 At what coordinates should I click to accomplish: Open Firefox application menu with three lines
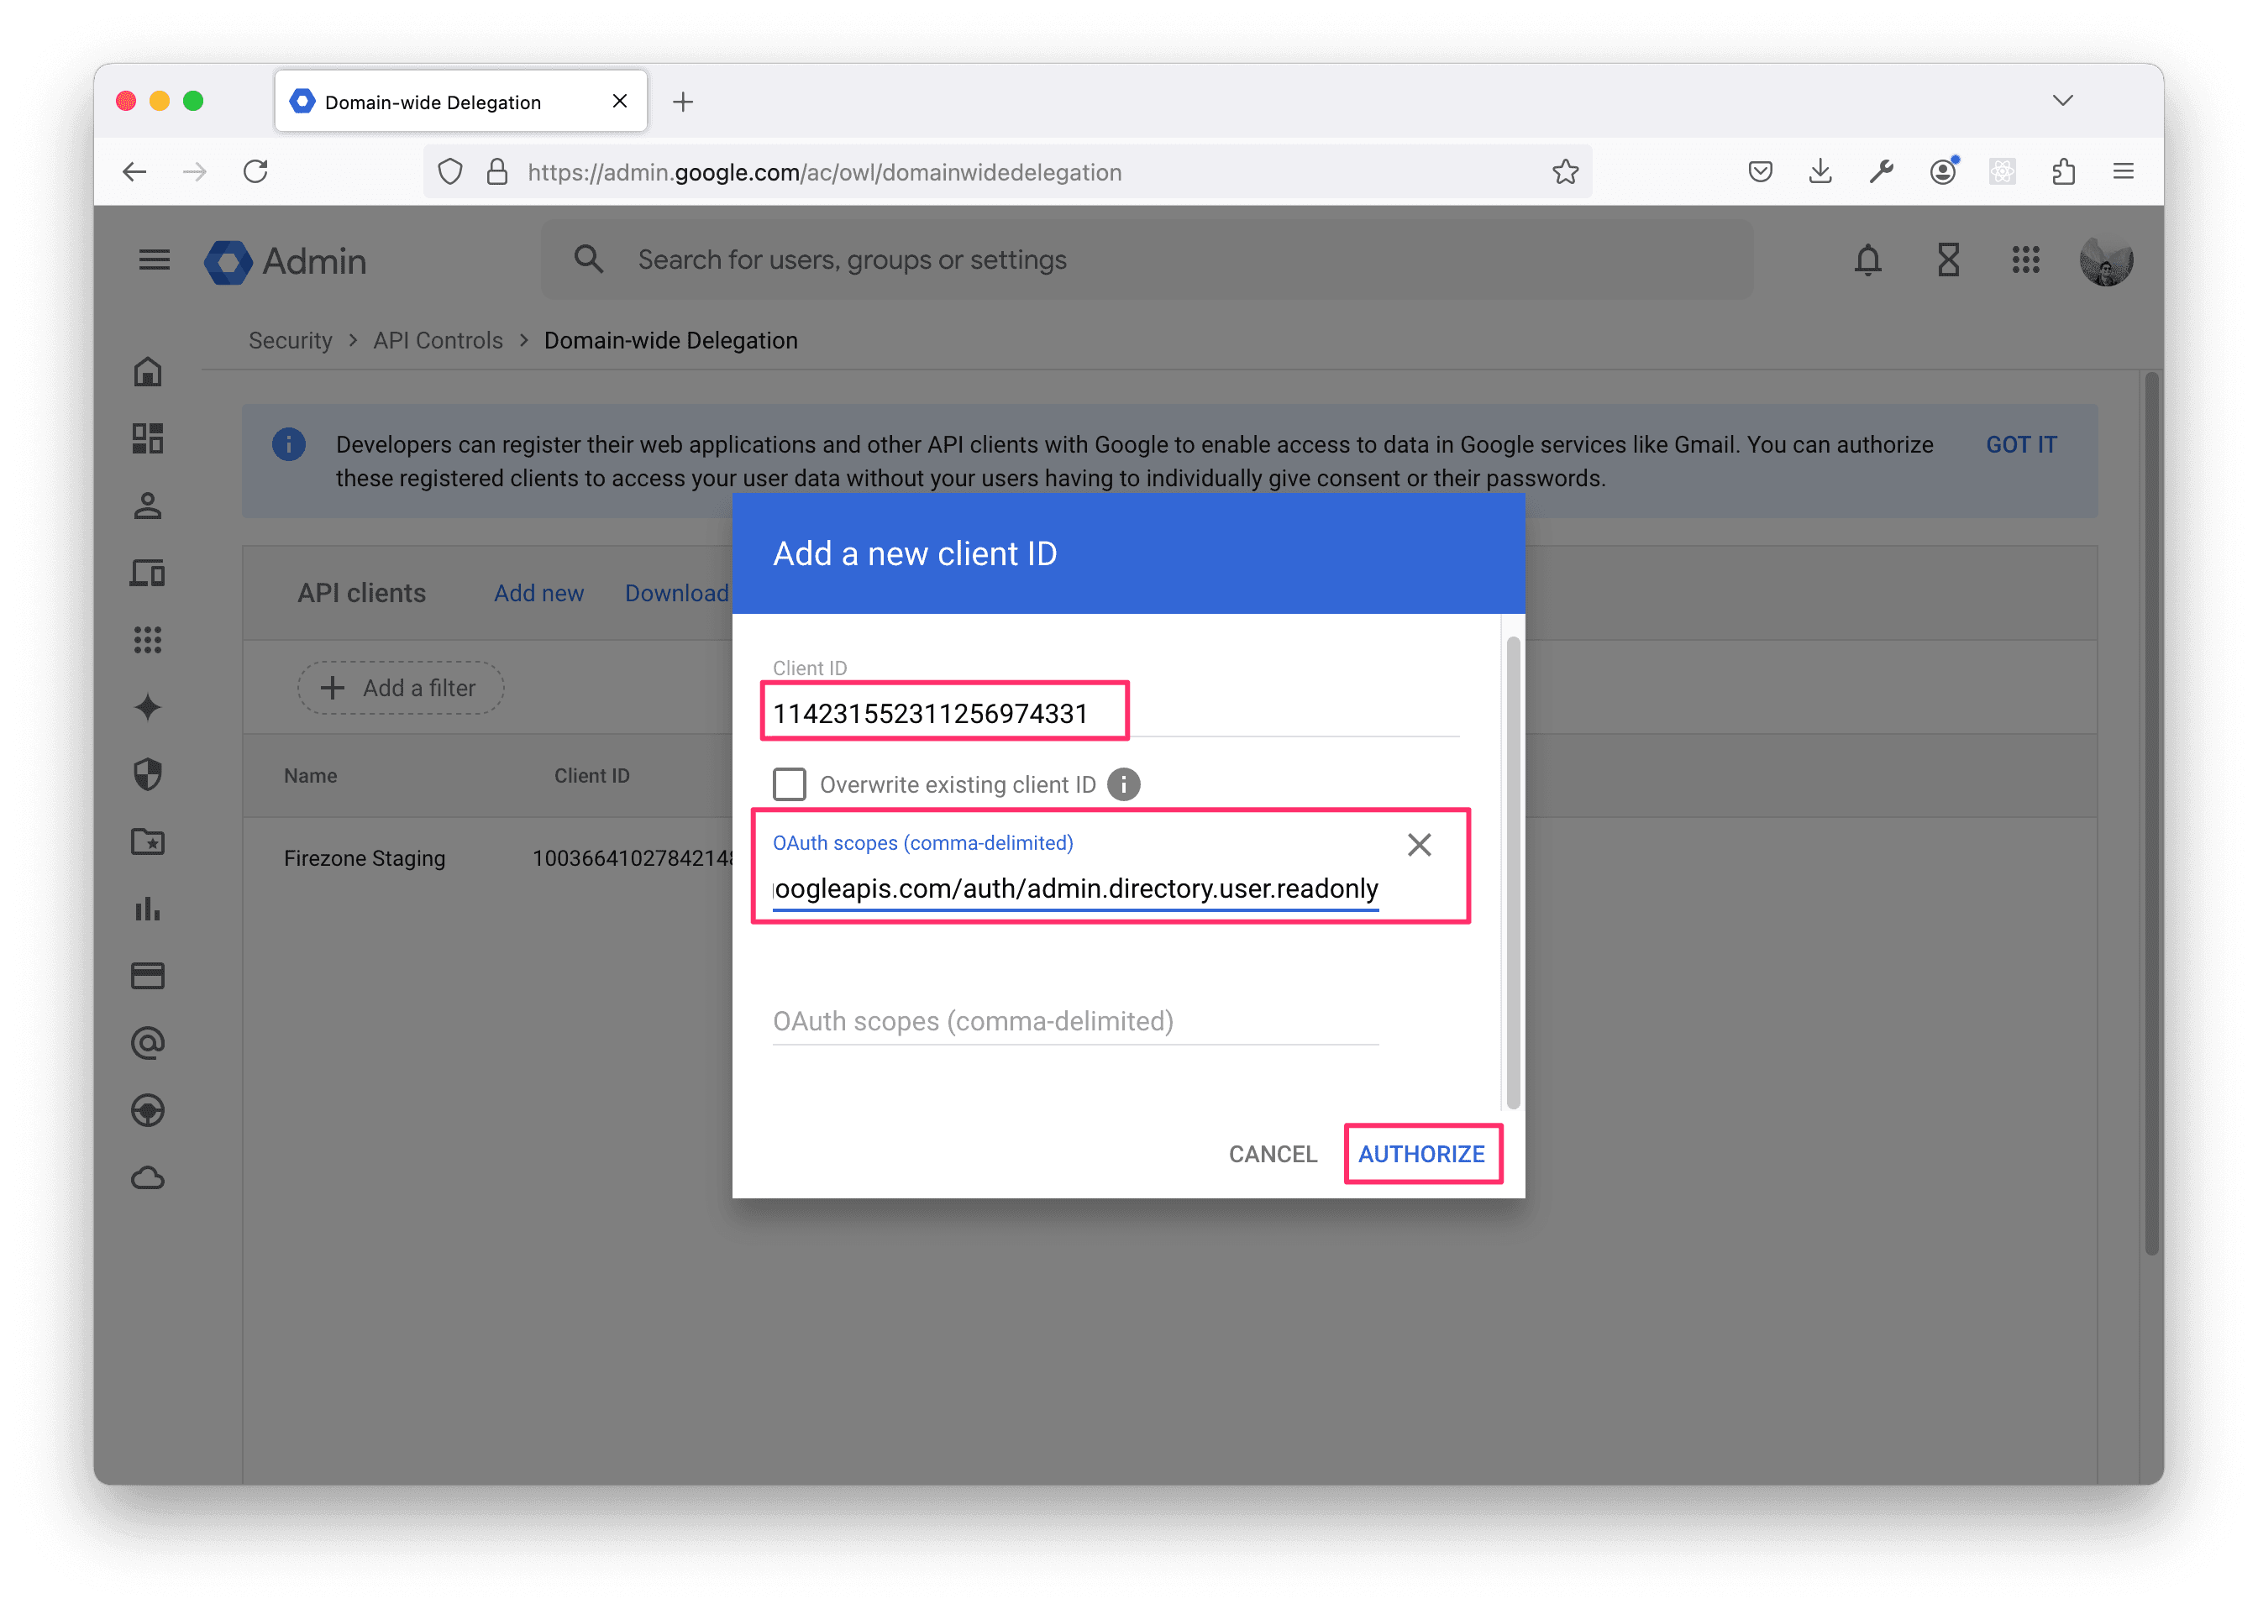(2124, 171)
